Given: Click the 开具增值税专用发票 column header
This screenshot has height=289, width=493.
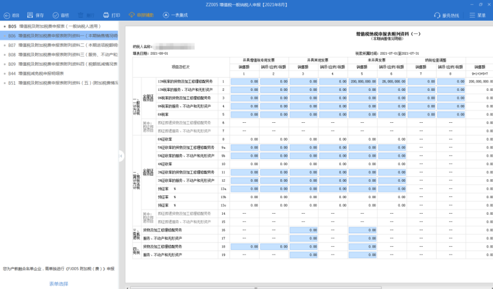Looking at the screenshot, I should click(258, 61).
